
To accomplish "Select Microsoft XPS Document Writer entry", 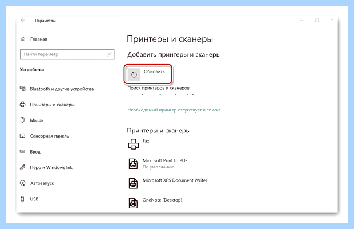I will click(175, 180).
